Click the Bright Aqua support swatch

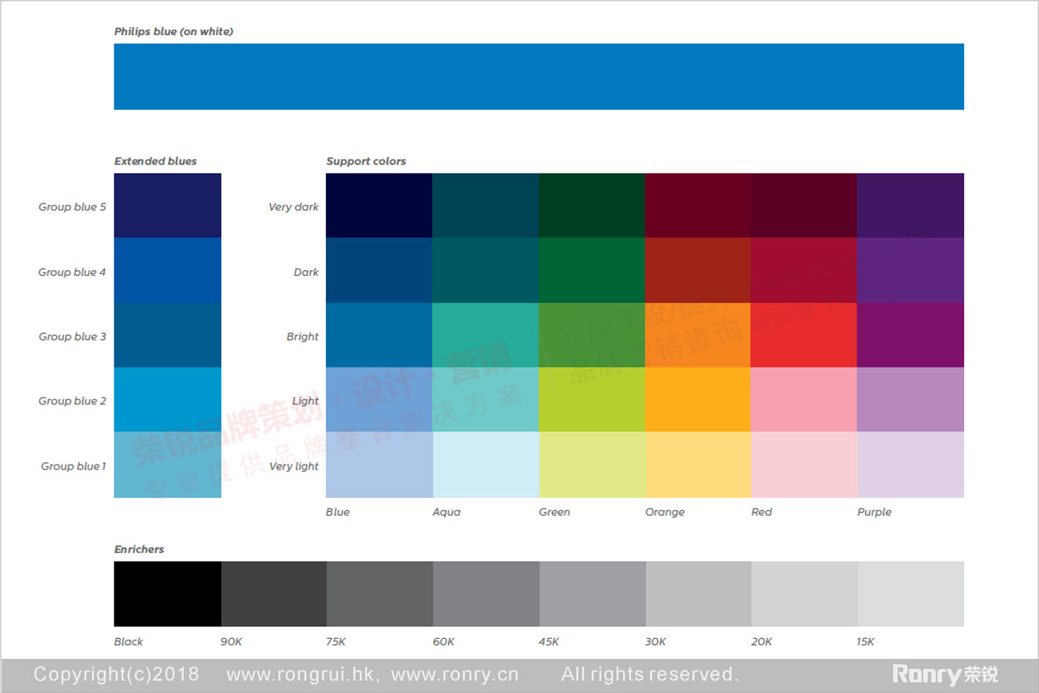[485, 335]
